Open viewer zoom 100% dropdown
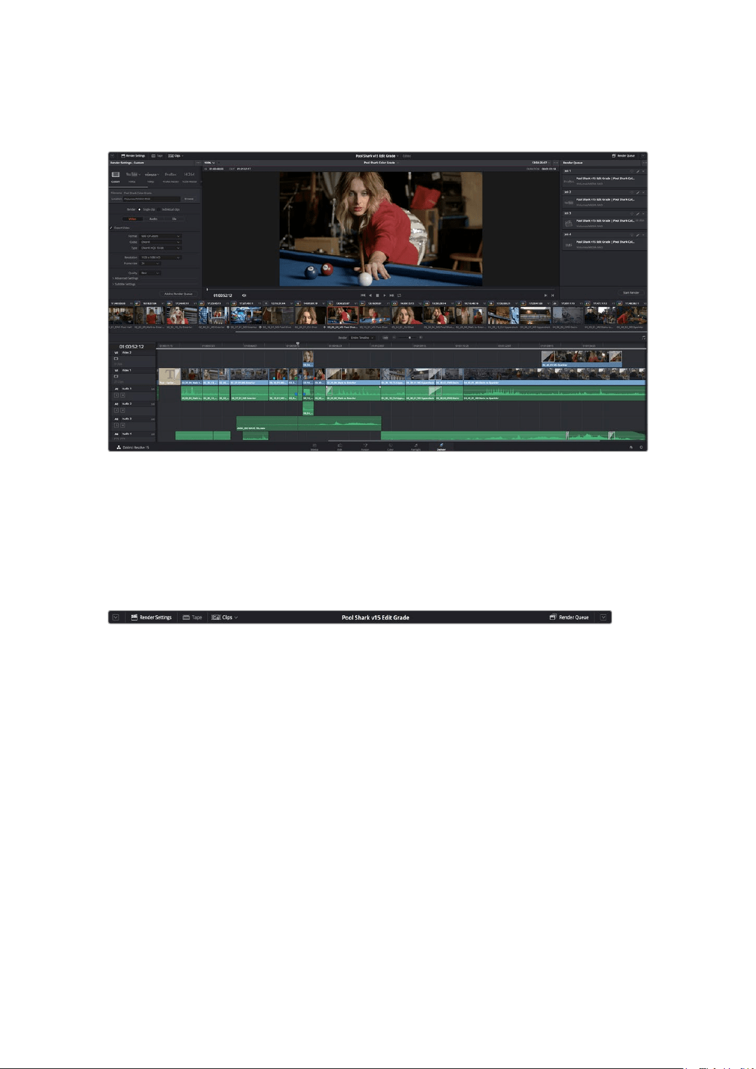This screenshot has width=756, height=1069. pyautogui.click(x=209, y=163)
